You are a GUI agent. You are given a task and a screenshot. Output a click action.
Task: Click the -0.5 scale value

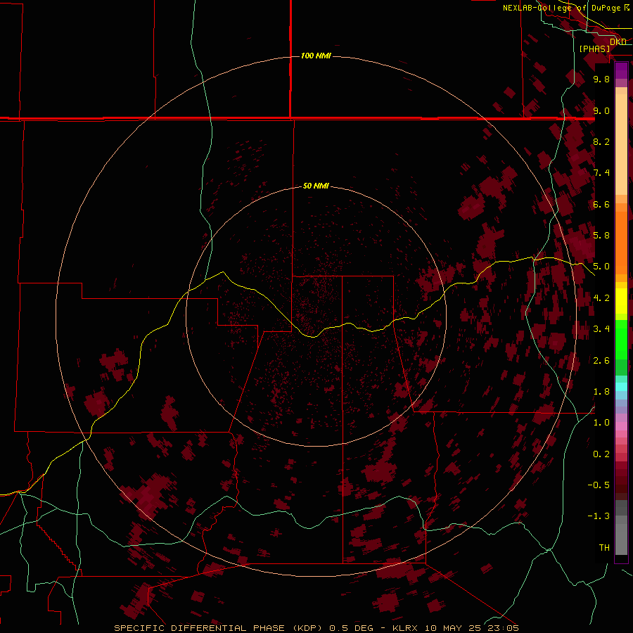(599, 485)
